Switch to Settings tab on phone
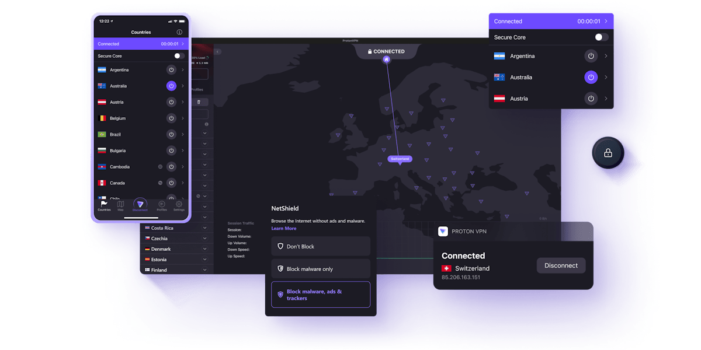Image resolution: width=701 pixels, height=350 pixels. click(x=179, y=205)
